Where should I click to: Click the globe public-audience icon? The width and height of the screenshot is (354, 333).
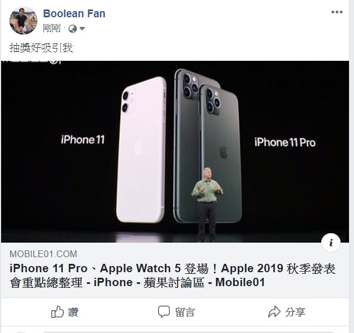pyautogui.click(x=72, y=29)
